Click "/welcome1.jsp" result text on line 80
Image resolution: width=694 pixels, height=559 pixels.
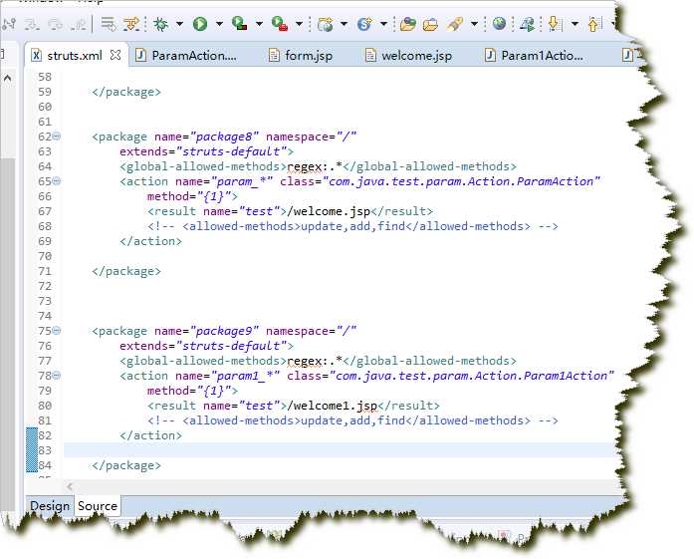click(333, 407)
